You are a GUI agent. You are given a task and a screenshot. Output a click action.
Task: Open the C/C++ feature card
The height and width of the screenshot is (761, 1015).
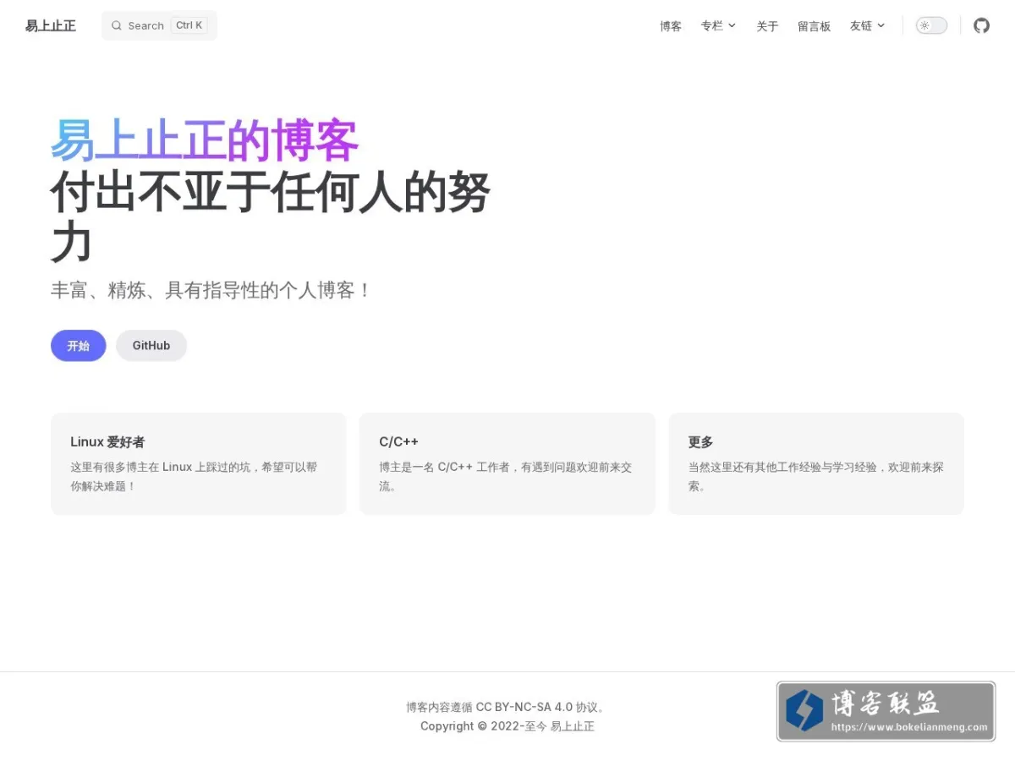tap(507, 463)
